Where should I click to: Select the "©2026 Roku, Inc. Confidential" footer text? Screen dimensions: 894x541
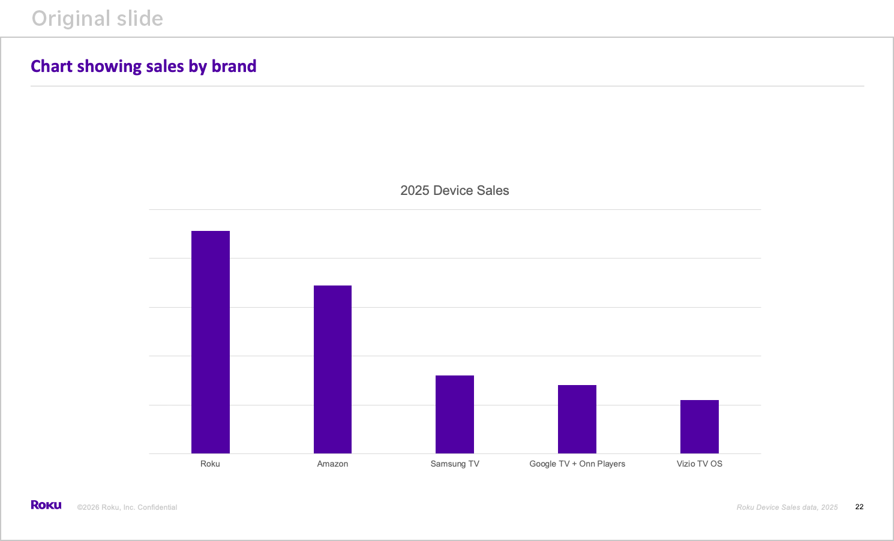pos(127,507)
